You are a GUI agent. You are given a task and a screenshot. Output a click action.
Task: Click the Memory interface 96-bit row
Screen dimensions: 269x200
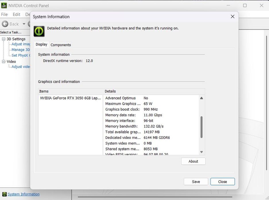pos(152,121)
